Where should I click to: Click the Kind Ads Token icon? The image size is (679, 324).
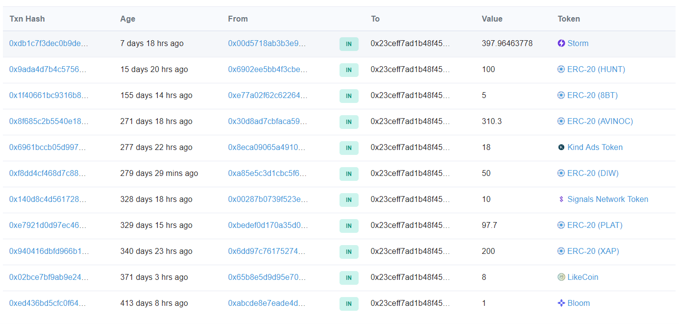coord(561,147)
